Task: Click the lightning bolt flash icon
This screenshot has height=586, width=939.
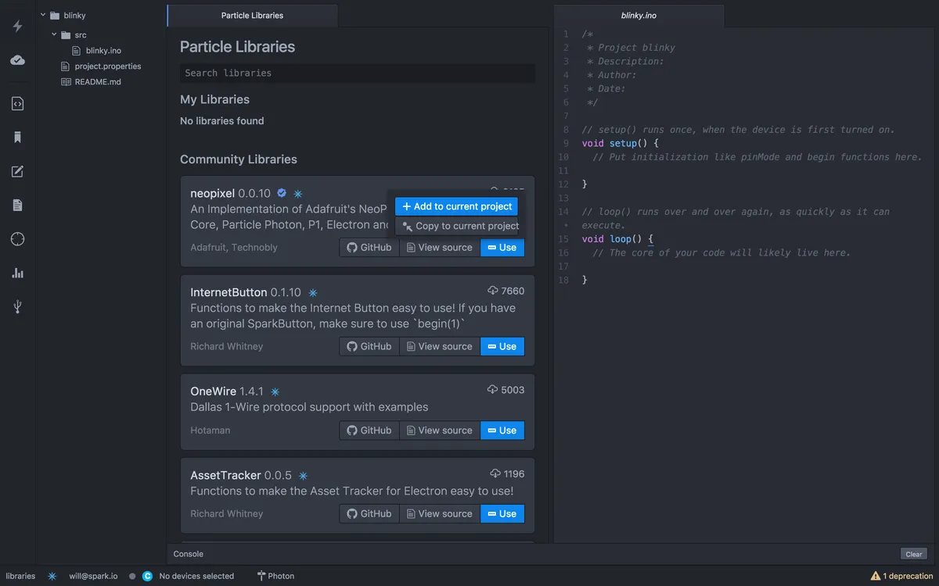Action: pos(17,27)
